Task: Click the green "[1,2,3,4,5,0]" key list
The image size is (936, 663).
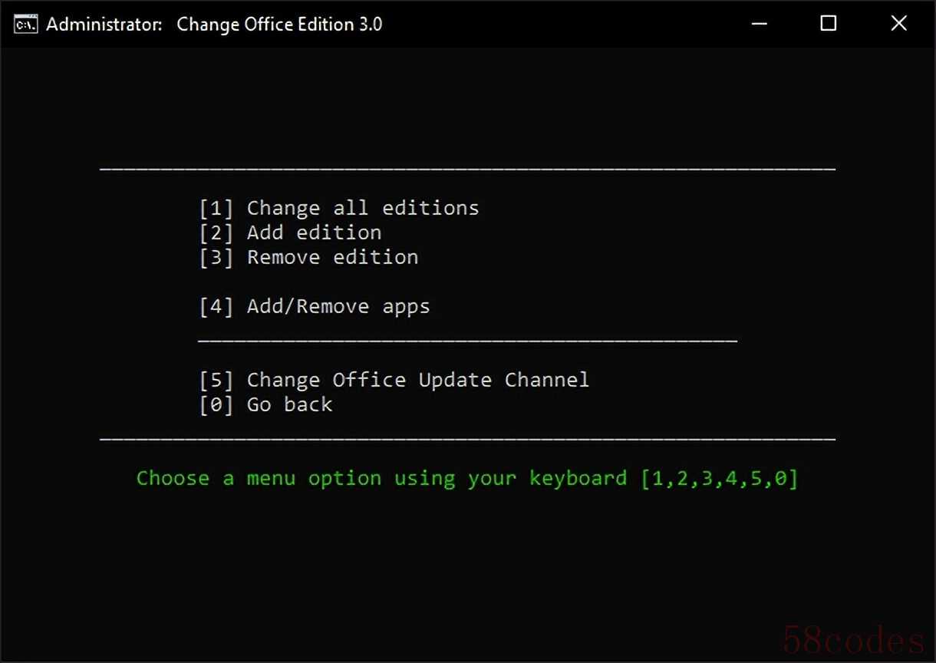Action: [719, 478]
